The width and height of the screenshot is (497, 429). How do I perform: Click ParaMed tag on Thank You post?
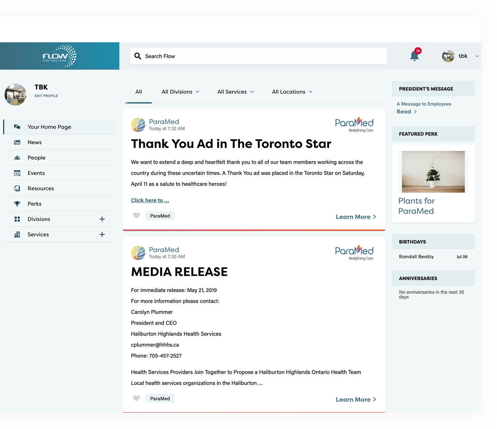pyautogui.click(x=160, y=216)
